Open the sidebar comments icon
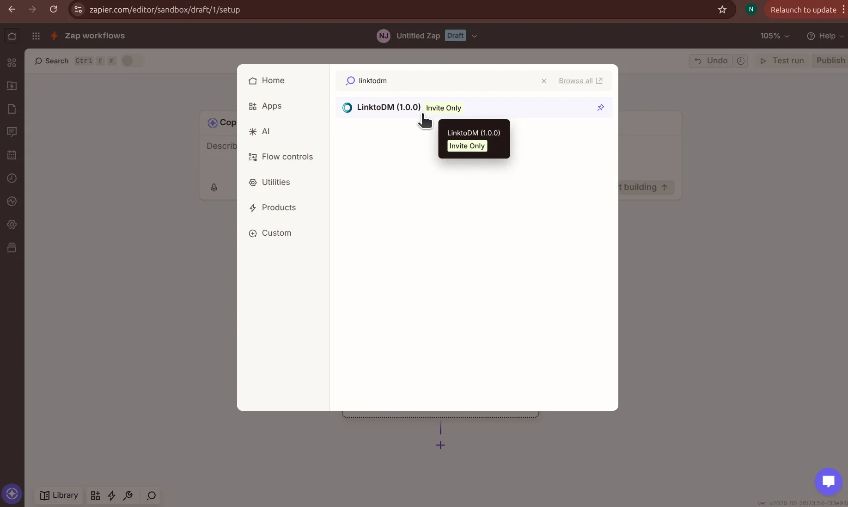The height and width of the screenshot is (507, 848). pos(12,132)
